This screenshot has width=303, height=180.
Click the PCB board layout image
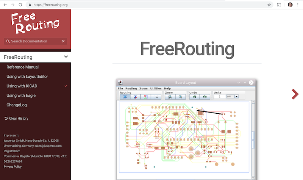(184, 137)
